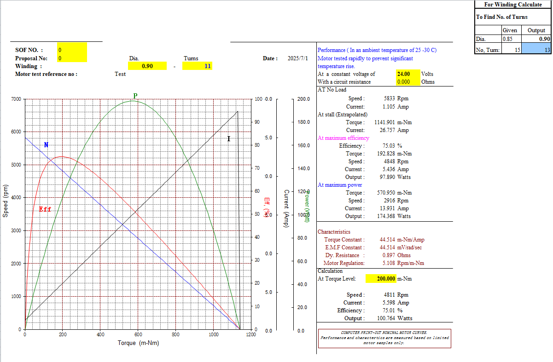Select max-efficiency torque value 192.828
This screenshot has width=553, height=362.
click(386, 154)
